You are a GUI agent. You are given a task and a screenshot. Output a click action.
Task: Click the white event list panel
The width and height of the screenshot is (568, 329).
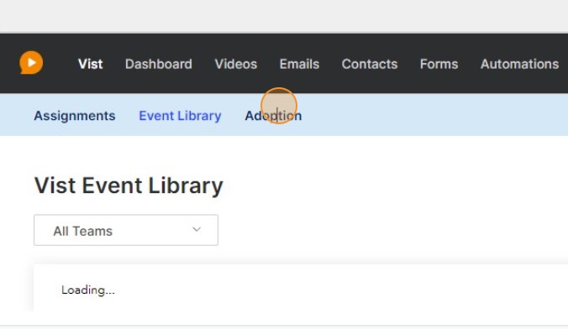[x=301, y=288]
